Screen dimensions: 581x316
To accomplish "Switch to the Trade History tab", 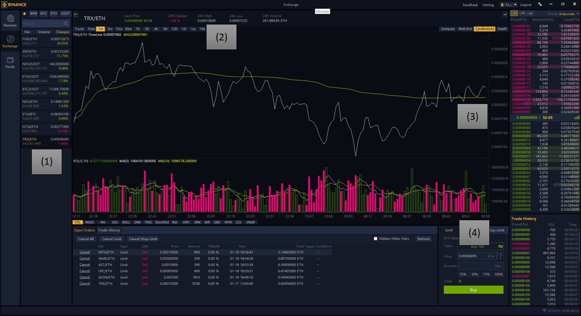I will (109, 230).
